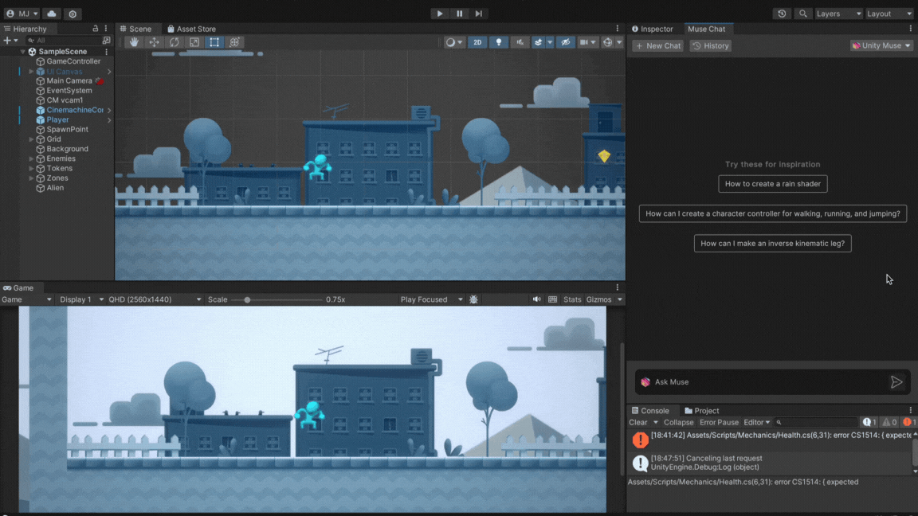Send message with Muse paper plane icon
Screen dimensions: 918x516
(x=896, y=382)
